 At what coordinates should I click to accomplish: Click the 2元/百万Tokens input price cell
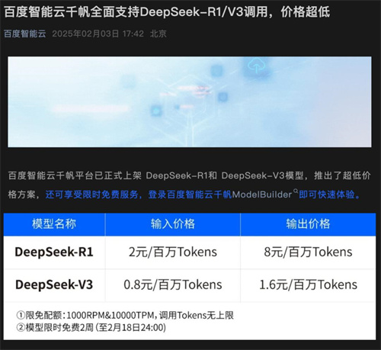tap(173, 252)
